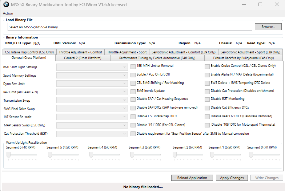Viewport: 285px width, 191px height.
Task: Click the Browse button to load binary
Action: tap(268, 27)
